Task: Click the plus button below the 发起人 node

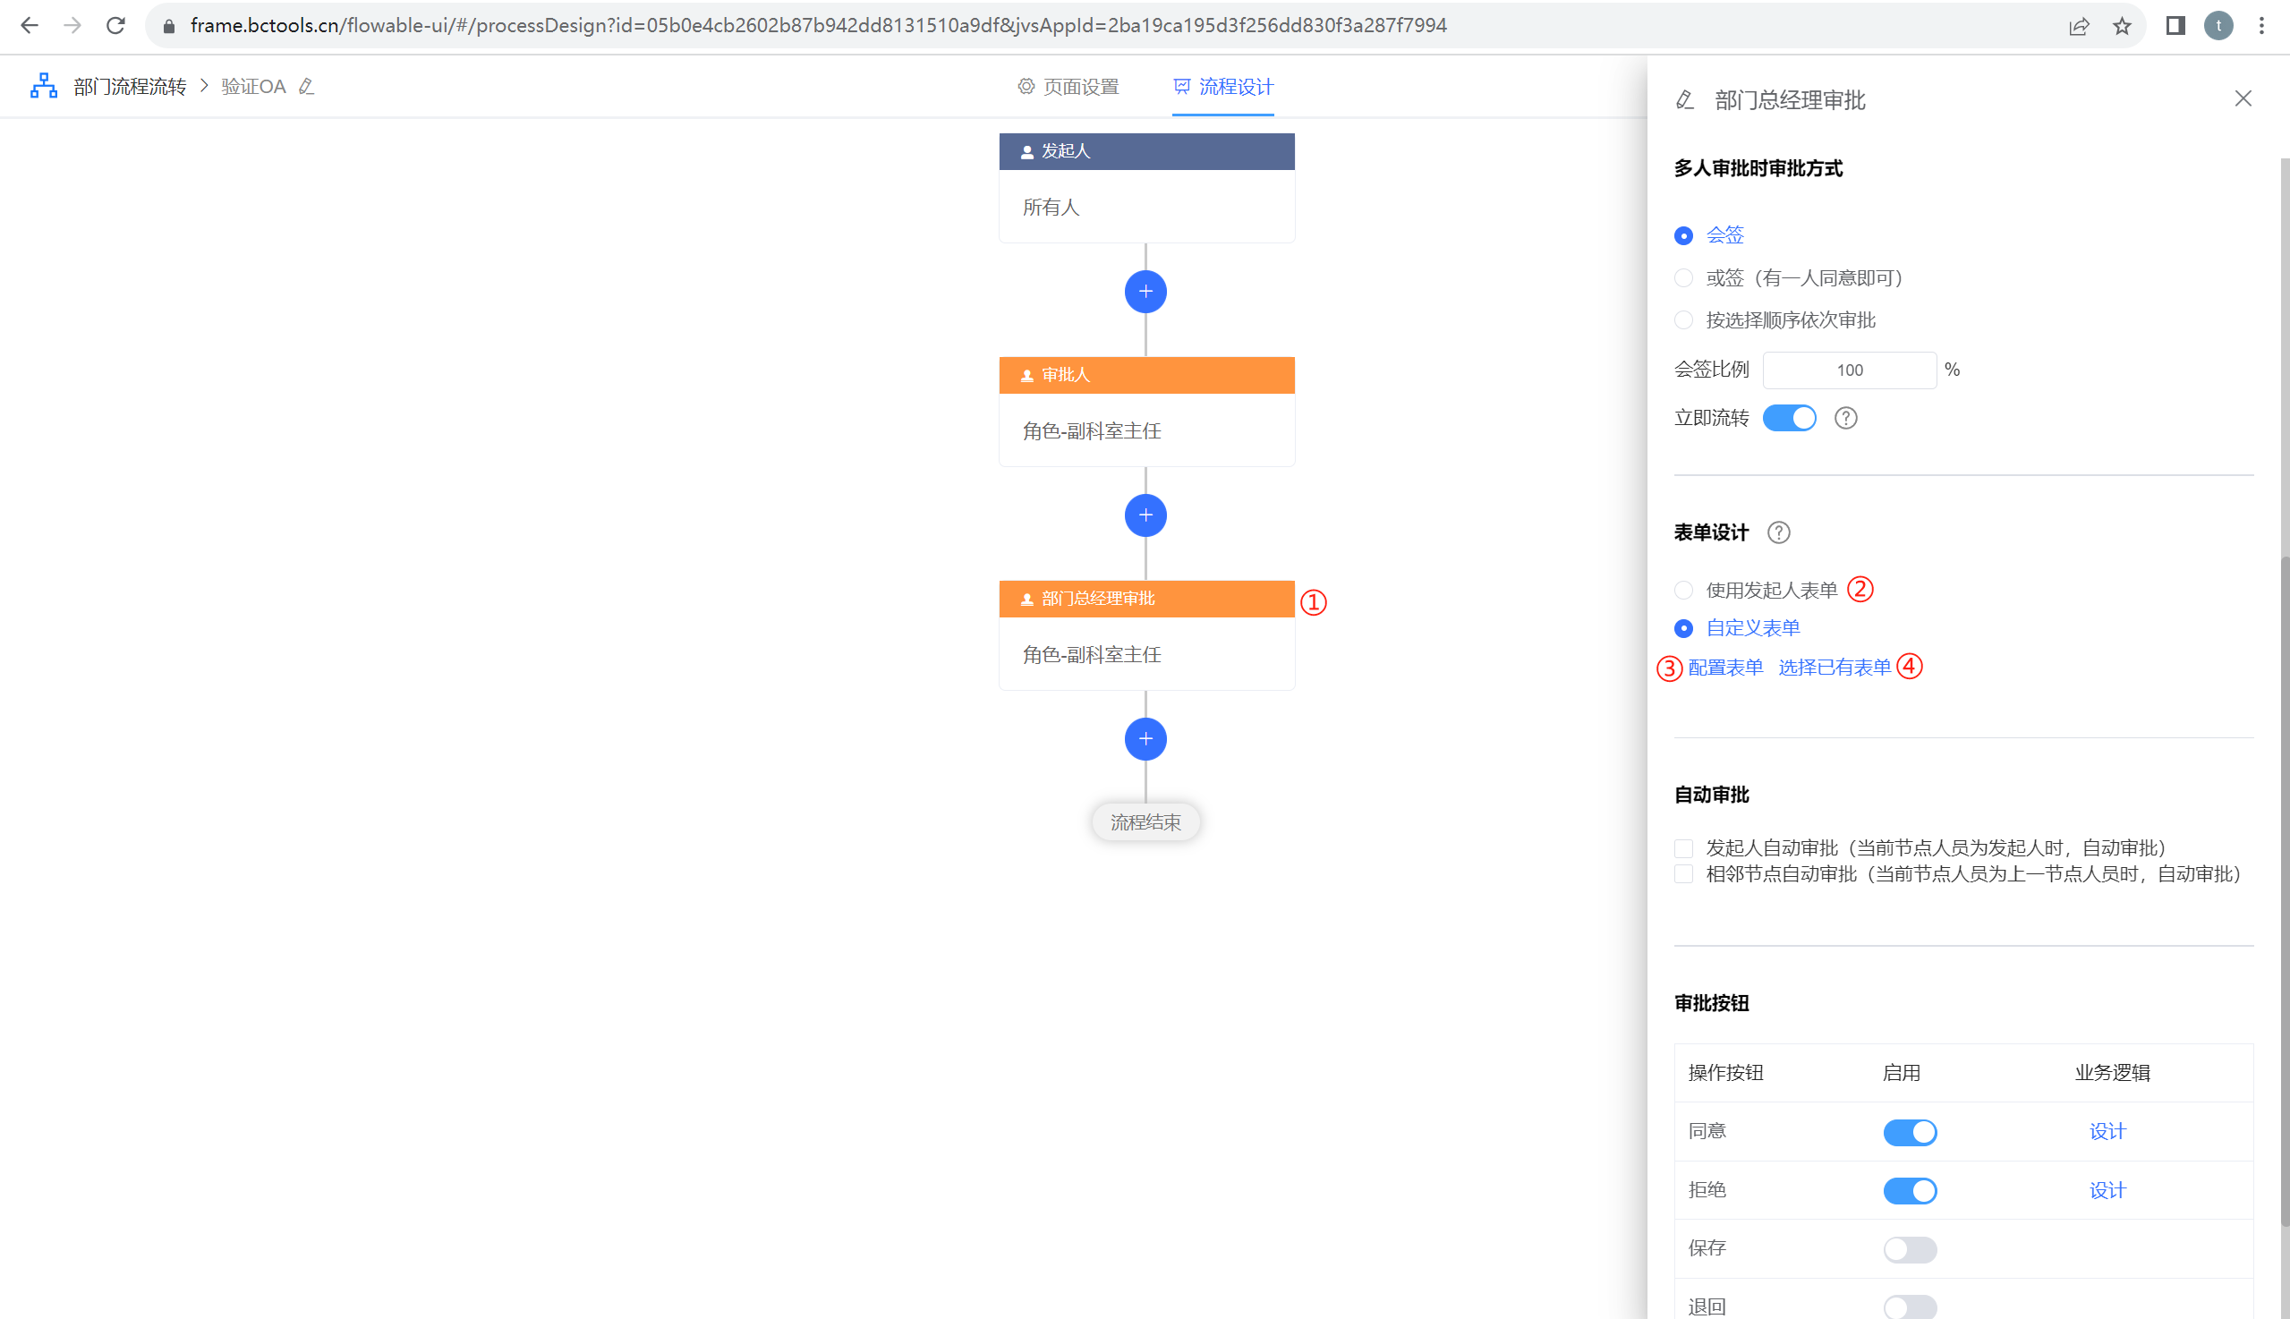Action: click(x=1145, y=292)
